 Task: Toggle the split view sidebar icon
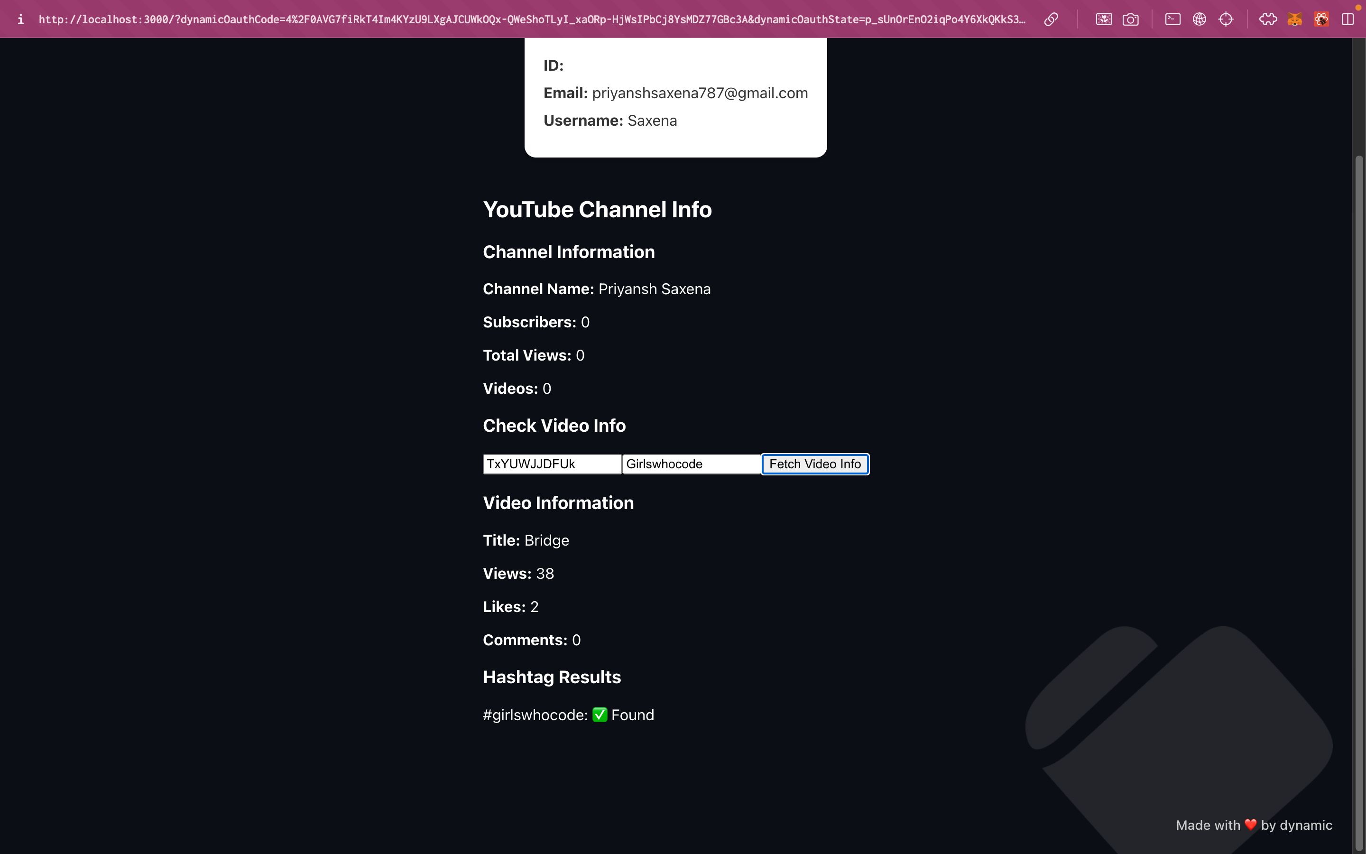click(x=1348, y=19)
